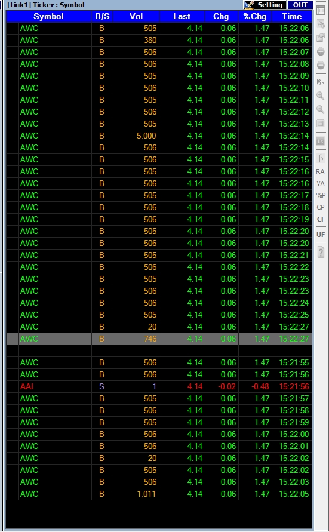Screen dimensions: 329x532
Task: Toggle the CF sidebar option
Action: coord(321,219)
